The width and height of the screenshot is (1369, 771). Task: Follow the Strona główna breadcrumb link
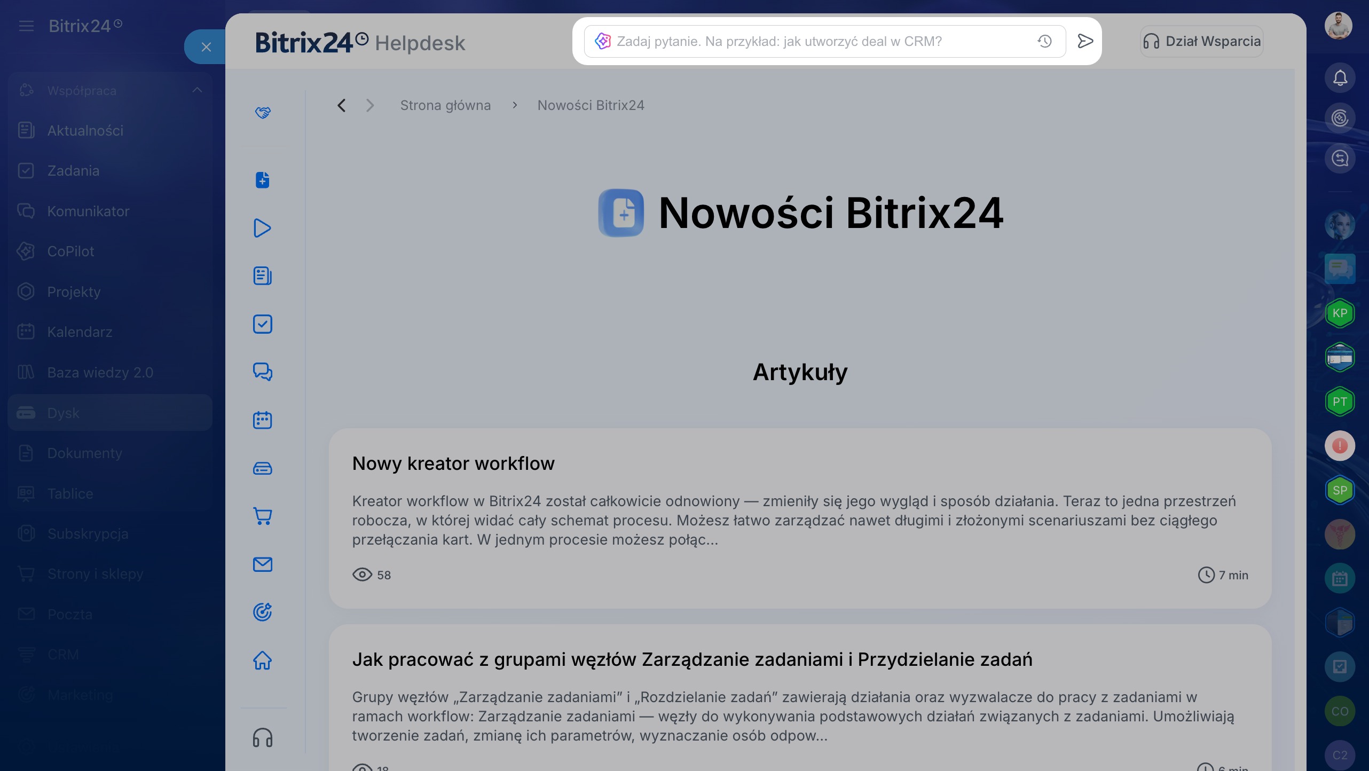445,105
